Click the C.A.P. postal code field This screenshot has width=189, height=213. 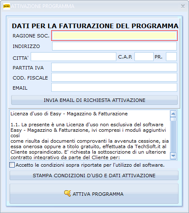pyautogui.click(x=144, y=57)
